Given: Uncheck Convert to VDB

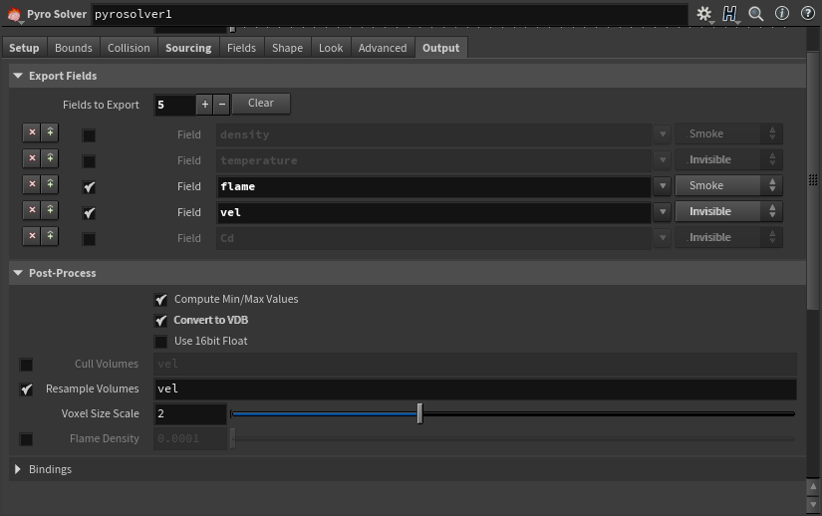Looking at the screenshot, I should (x=161, y=321).
